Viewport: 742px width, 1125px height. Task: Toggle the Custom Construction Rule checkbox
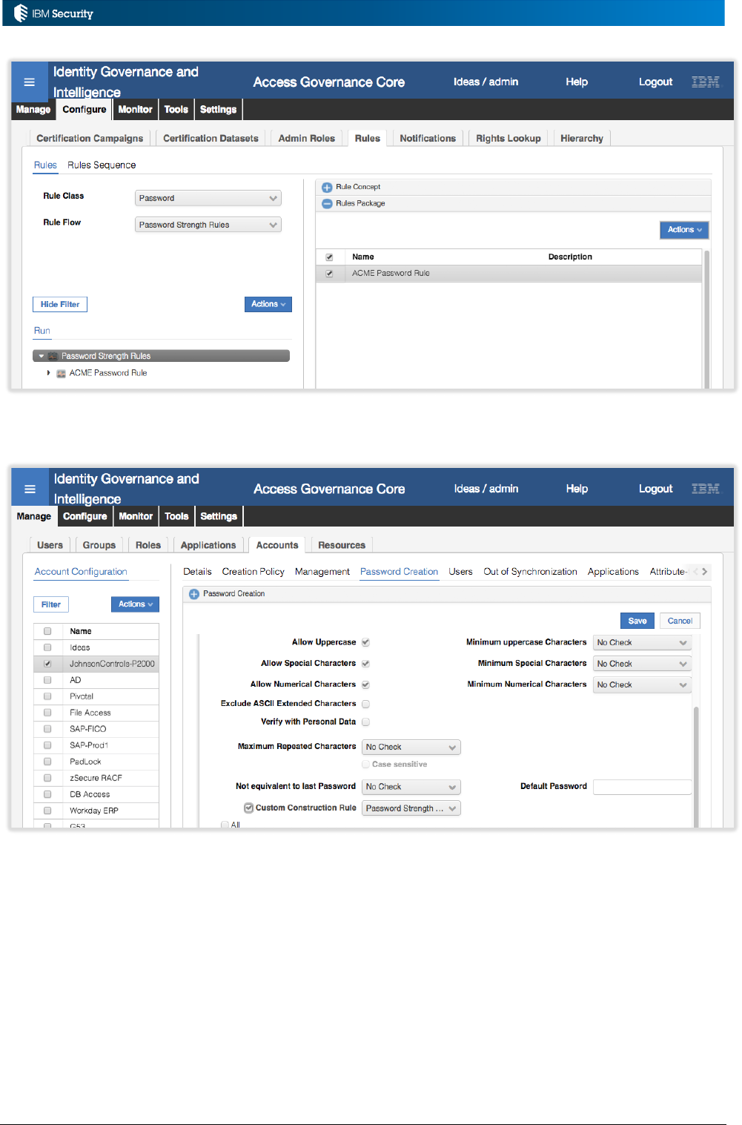point(248,808)
